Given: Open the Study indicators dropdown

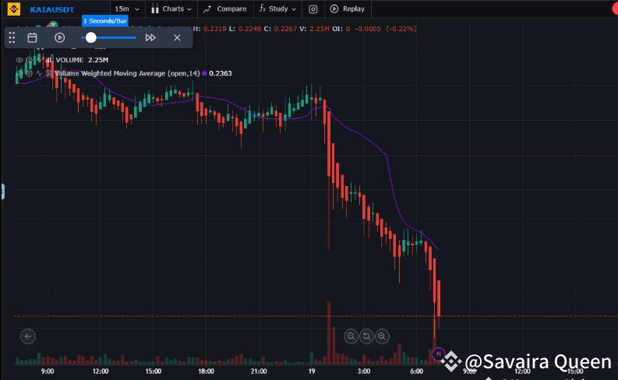Looking at the screenshot, I should click(278, 9).
